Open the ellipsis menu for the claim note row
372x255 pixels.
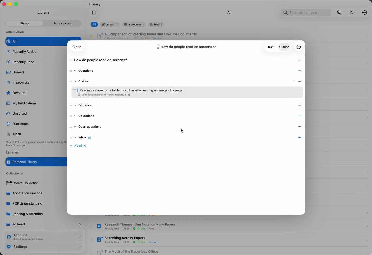(299, 91)
